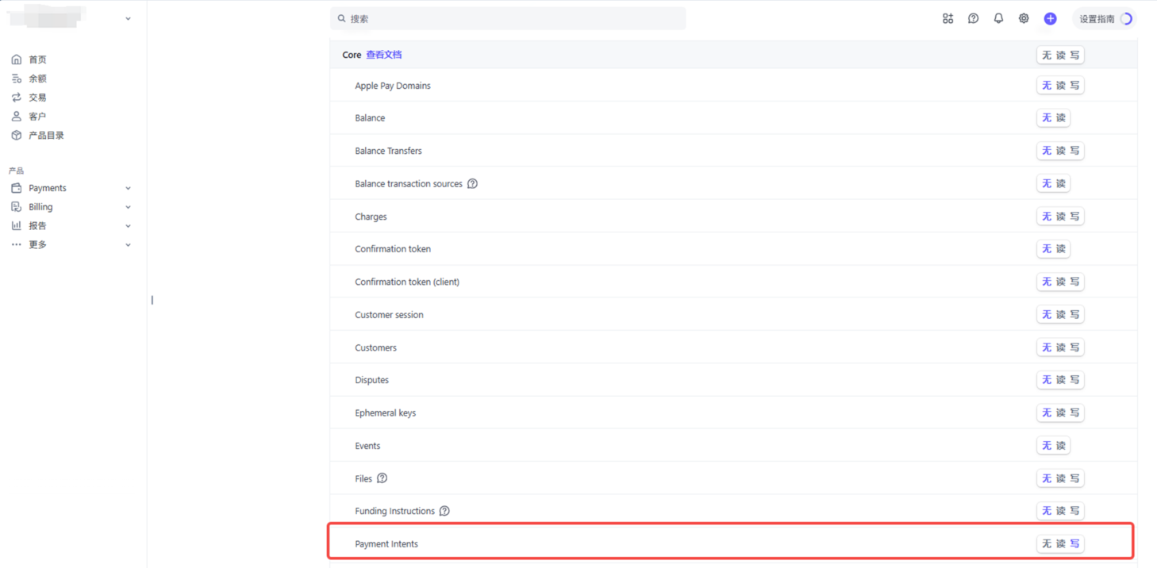This screenshot has width=1157, height=568.
Task: Open the 查看文档 link next to Core
Action: 384,55
